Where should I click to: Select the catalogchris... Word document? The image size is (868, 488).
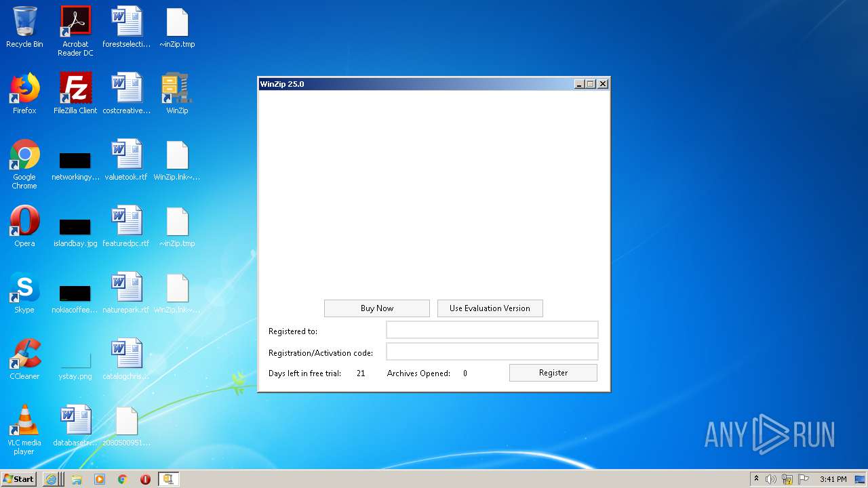pyautogui.click(x=127, y=359)
